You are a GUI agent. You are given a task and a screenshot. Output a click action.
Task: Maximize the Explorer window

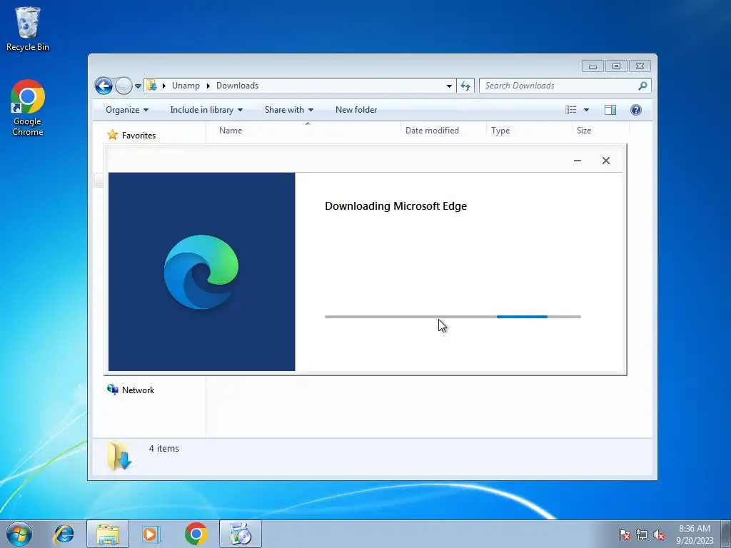[616, 66]
